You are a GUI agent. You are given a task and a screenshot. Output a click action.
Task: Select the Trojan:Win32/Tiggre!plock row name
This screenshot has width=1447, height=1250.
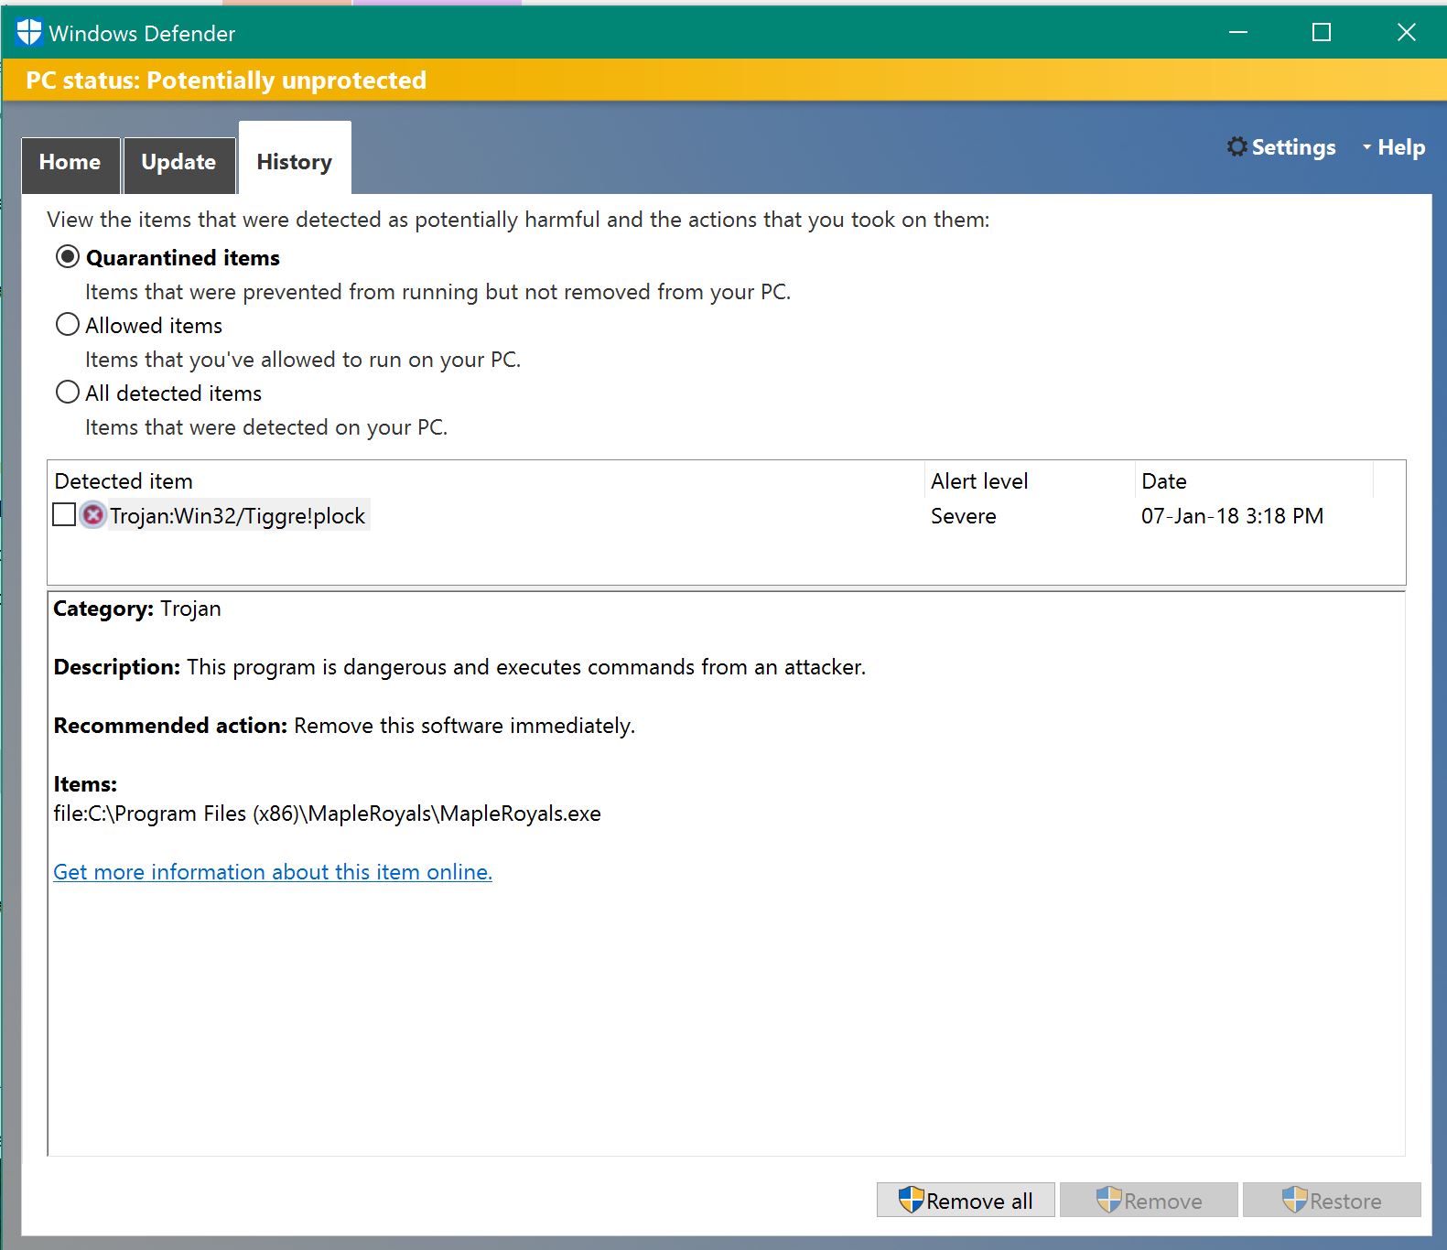pos(238,515)
